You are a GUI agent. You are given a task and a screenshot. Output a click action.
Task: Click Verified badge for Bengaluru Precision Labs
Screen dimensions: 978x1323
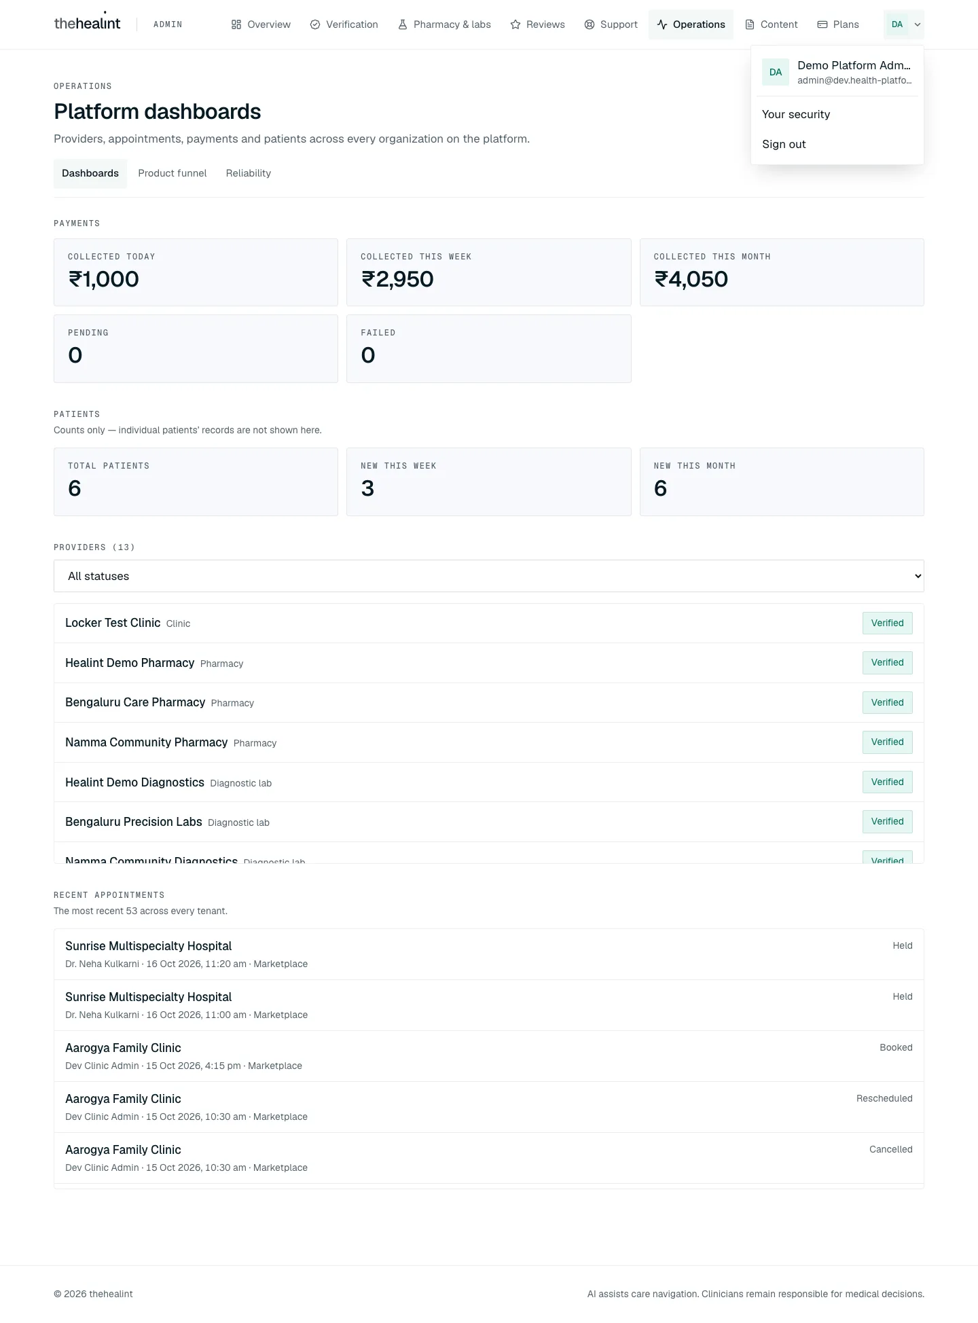[x=887, y=821]
